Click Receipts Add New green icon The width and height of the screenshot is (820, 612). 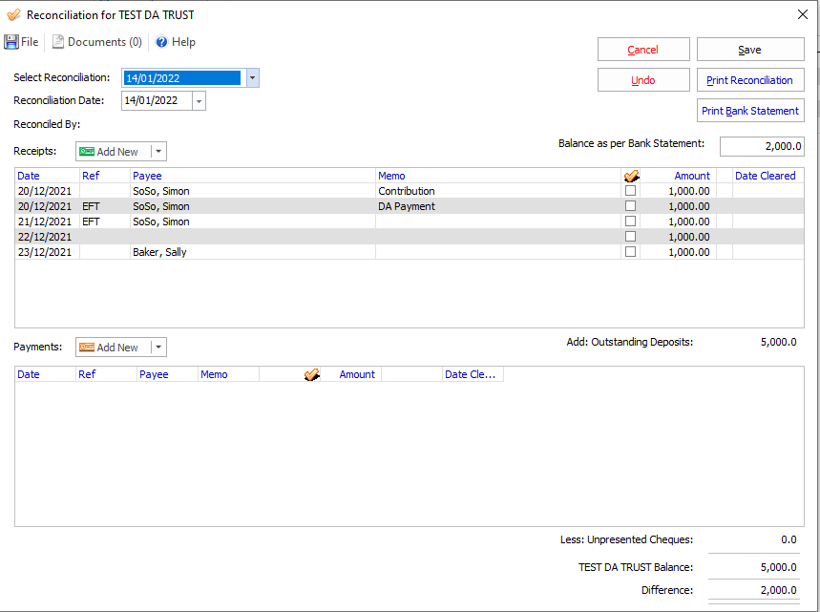tap(87, 152)
